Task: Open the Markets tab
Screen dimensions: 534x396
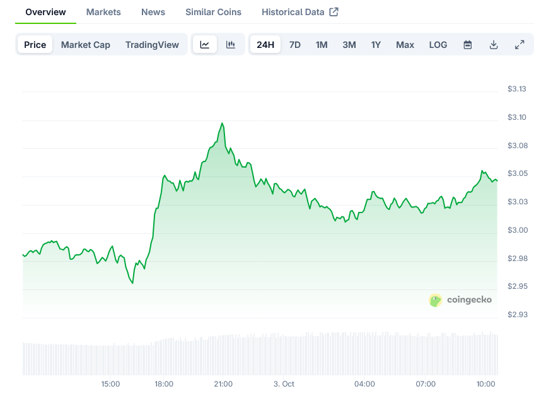Action: pos(103,12)
